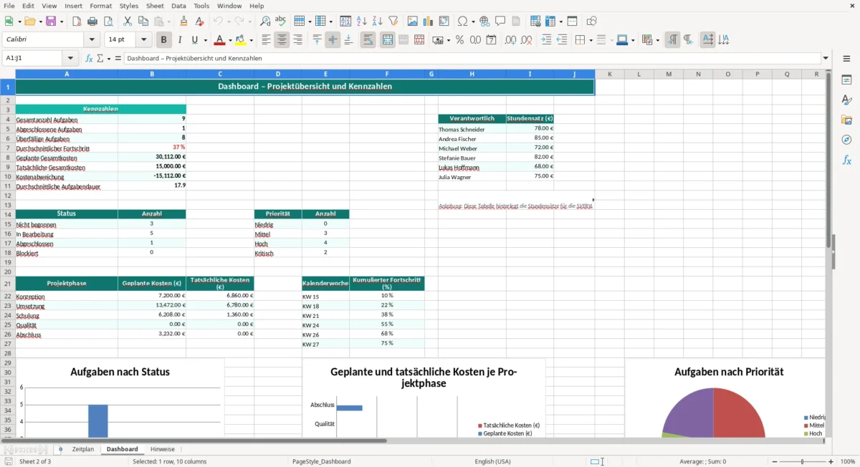The width and height of the screenshot is (860, 467).
Task: Export directly as PDF
Action: pos(77,21)
